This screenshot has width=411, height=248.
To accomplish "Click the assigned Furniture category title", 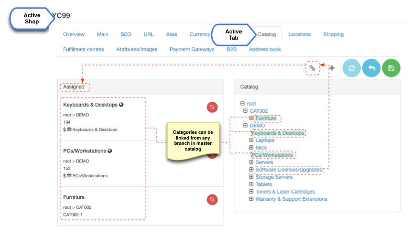I will pos(74,197).
